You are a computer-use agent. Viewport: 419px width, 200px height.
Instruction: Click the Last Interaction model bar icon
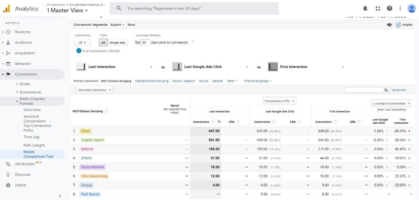(81, 67)
